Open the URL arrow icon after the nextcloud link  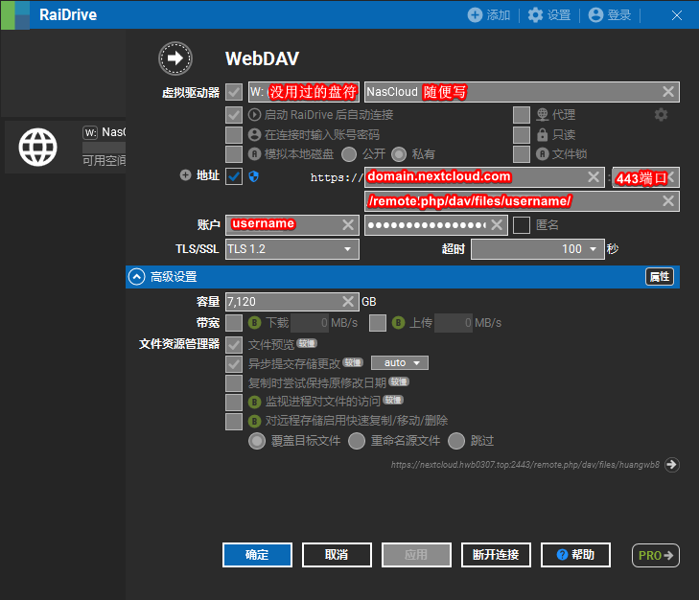[671, 465]
